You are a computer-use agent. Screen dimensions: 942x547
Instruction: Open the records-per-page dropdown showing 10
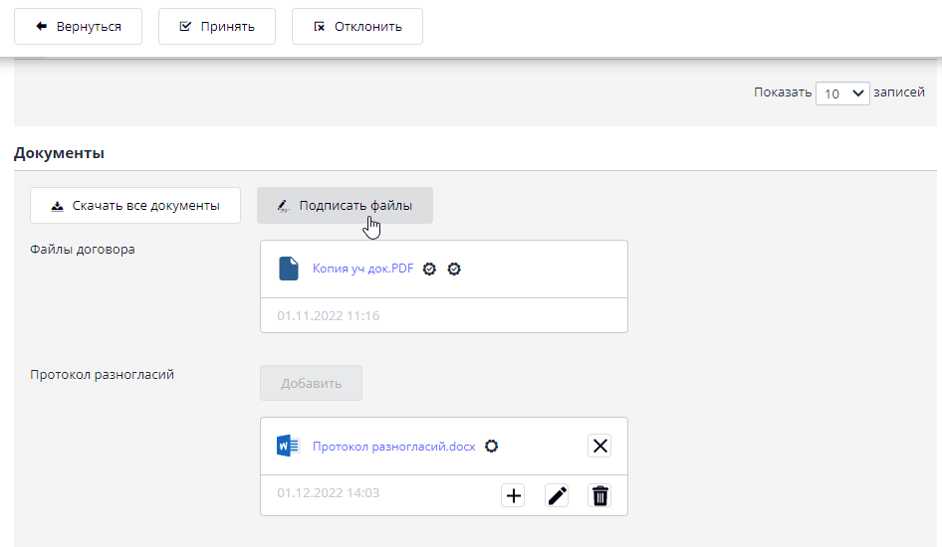pos(842,93)
